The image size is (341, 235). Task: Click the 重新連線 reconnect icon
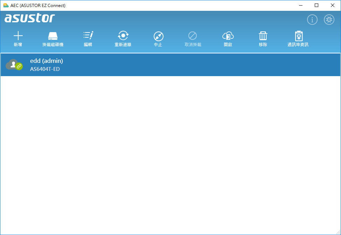pos(123,36)
